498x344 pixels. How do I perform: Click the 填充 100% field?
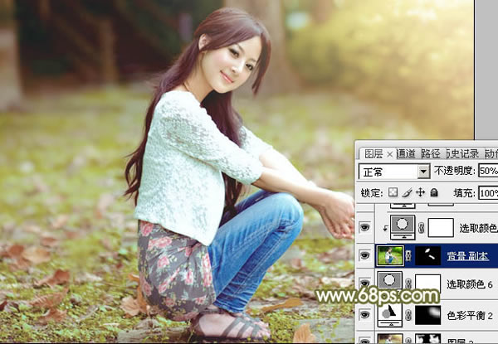488,193
